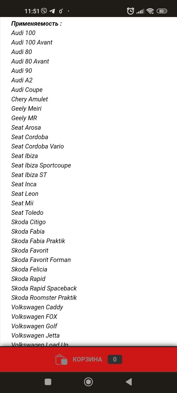Tap the cart item count badge

point(115,360)
